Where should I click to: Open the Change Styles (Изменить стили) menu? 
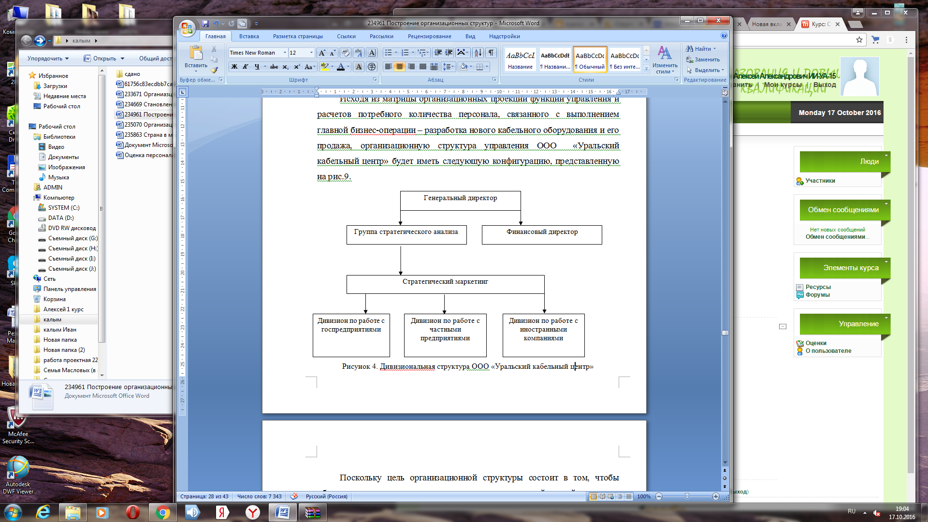click(665, 59)
